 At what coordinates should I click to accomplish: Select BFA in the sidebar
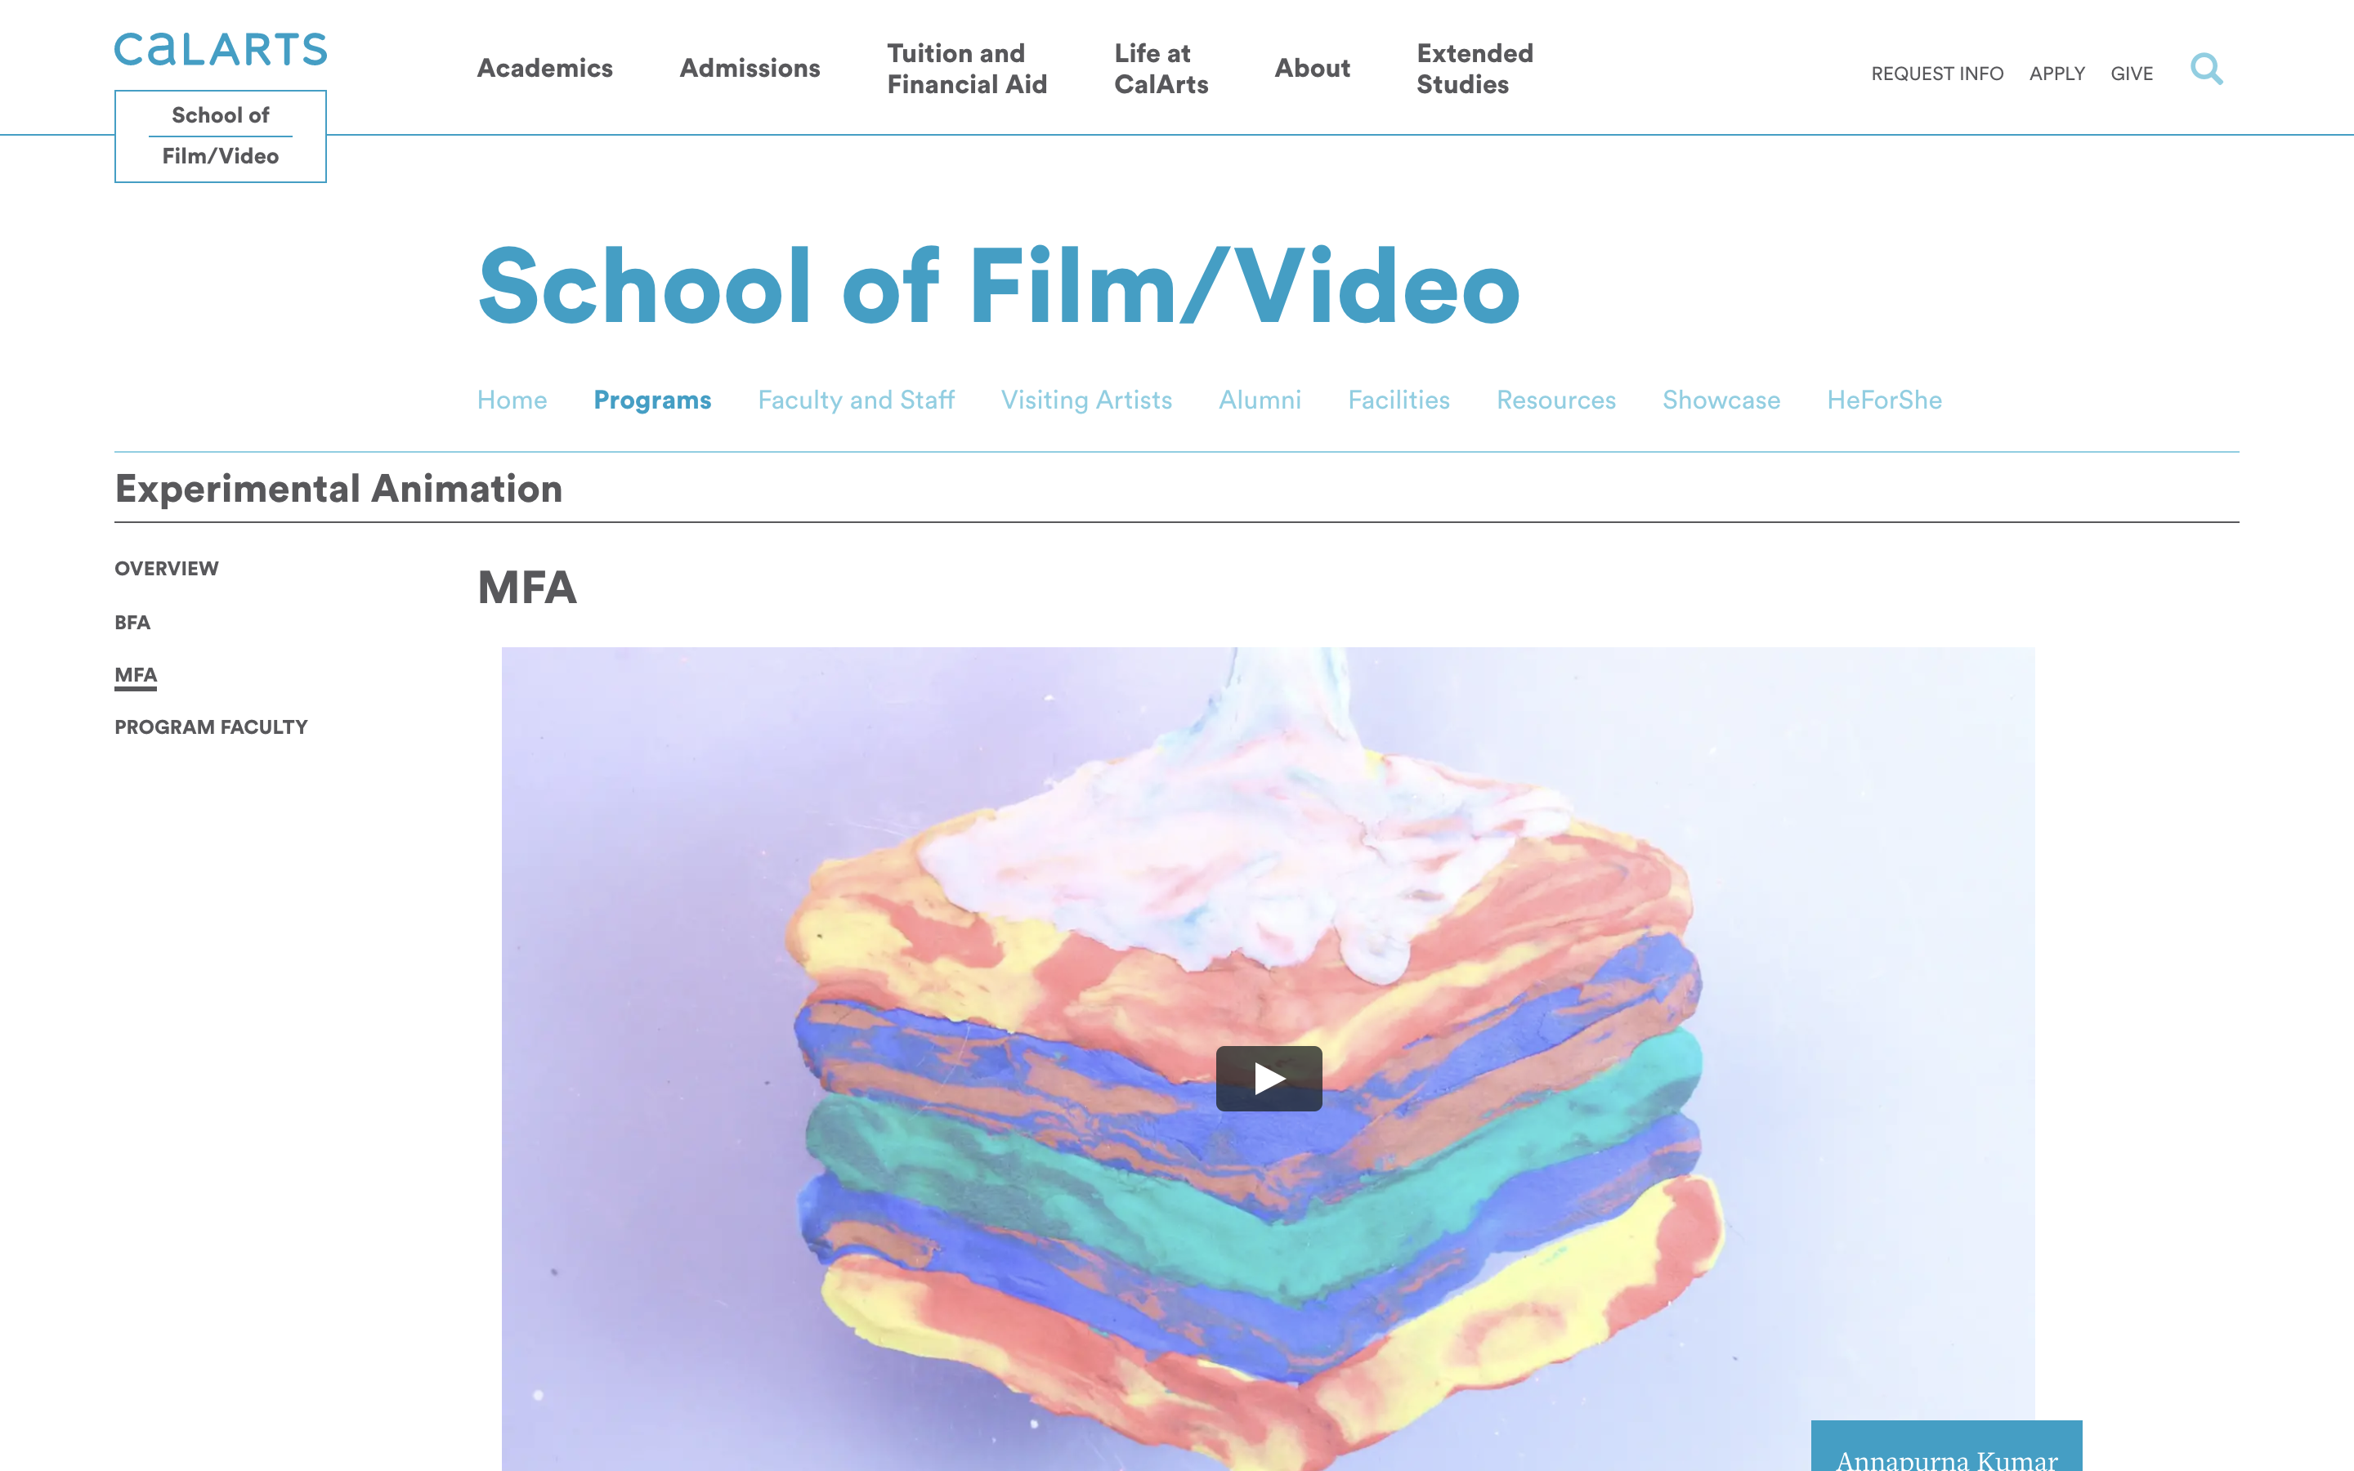(132, 623)
